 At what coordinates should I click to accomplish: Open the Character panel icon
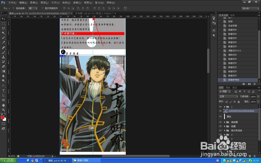pyautogui.click(x=214, y=31)
